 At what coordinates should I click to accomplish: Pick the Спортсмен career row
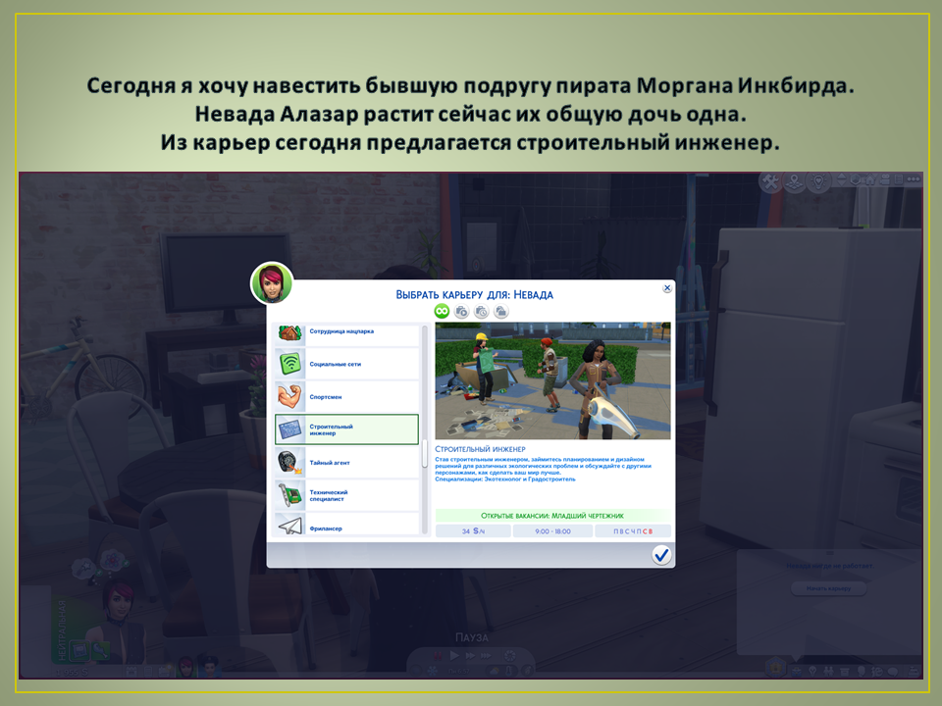[346, 397]
